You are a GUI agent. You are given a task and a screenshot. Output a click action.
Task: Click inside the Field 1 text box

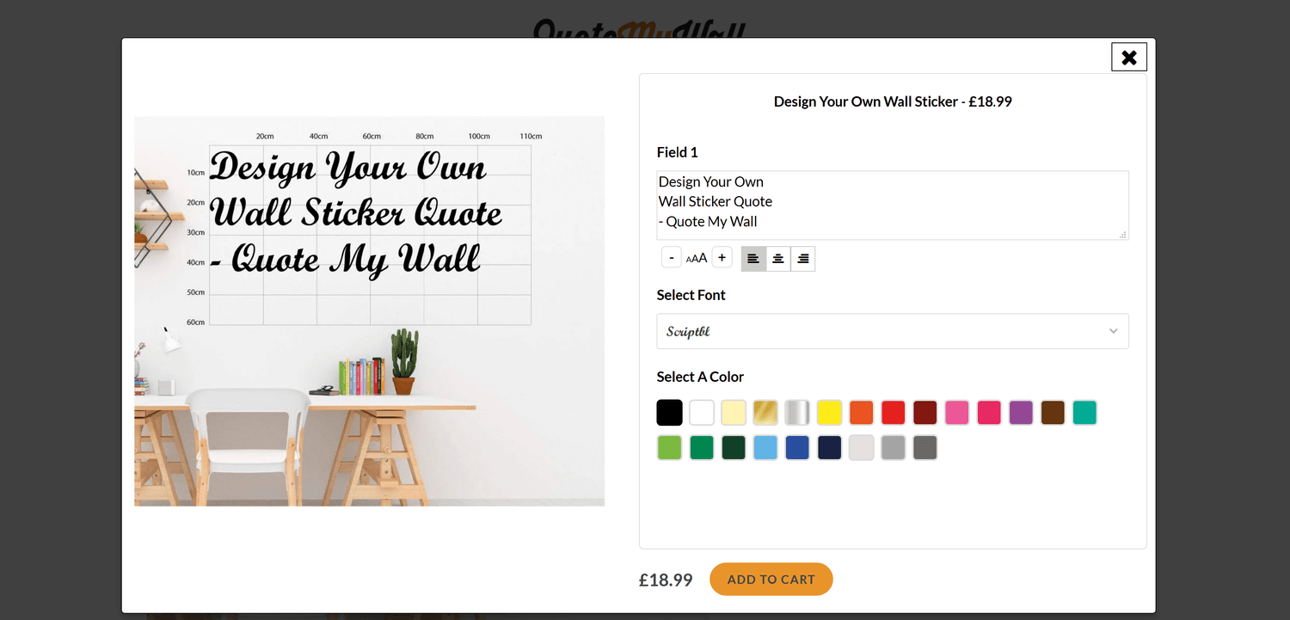[892, 205]
